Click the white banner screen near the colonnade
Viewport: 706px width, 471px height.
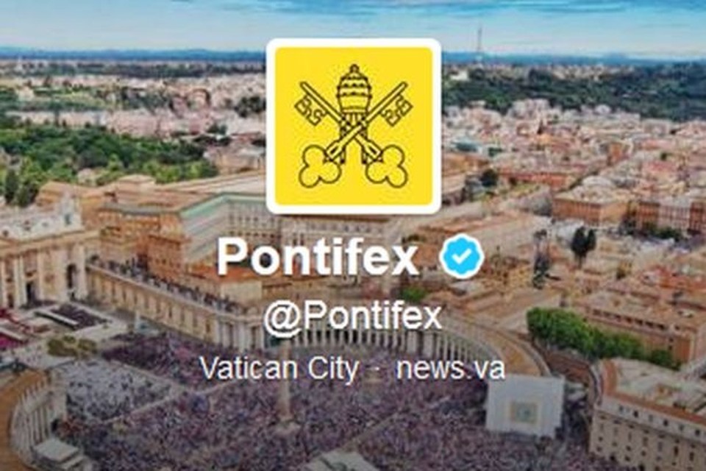coord(524,406)
